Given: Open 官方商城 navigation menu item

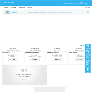Looking at the screenshot, I should 14,7.
